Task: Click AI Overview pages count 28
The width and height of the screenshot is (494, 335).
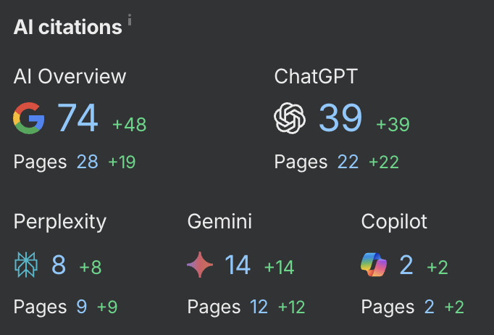Action: (x=88, y=162)
